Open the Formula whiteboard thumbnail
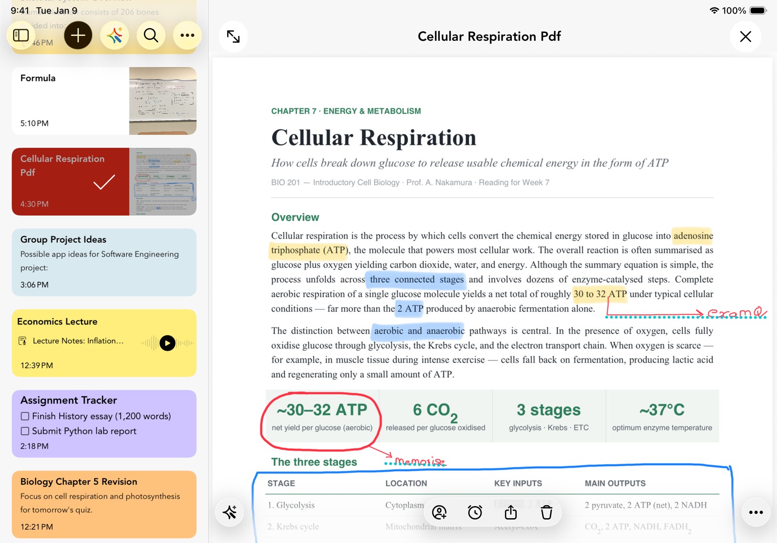Screen dimensions: 777x543 [163, 101]
